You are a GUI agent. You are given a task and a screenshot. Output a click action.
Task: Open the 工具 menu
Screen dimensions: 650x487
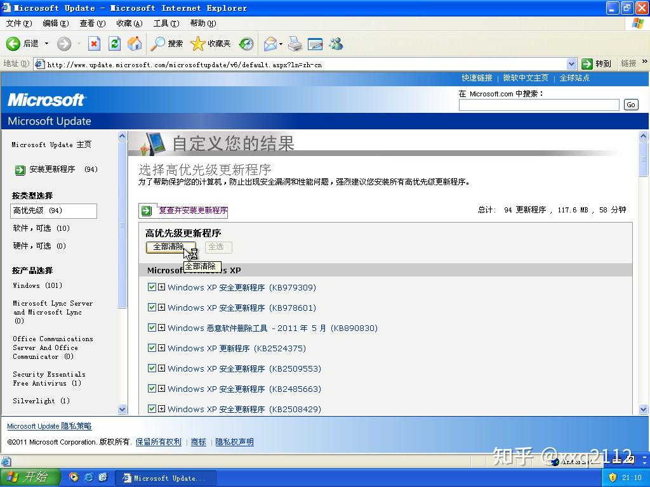coord(166,23)
